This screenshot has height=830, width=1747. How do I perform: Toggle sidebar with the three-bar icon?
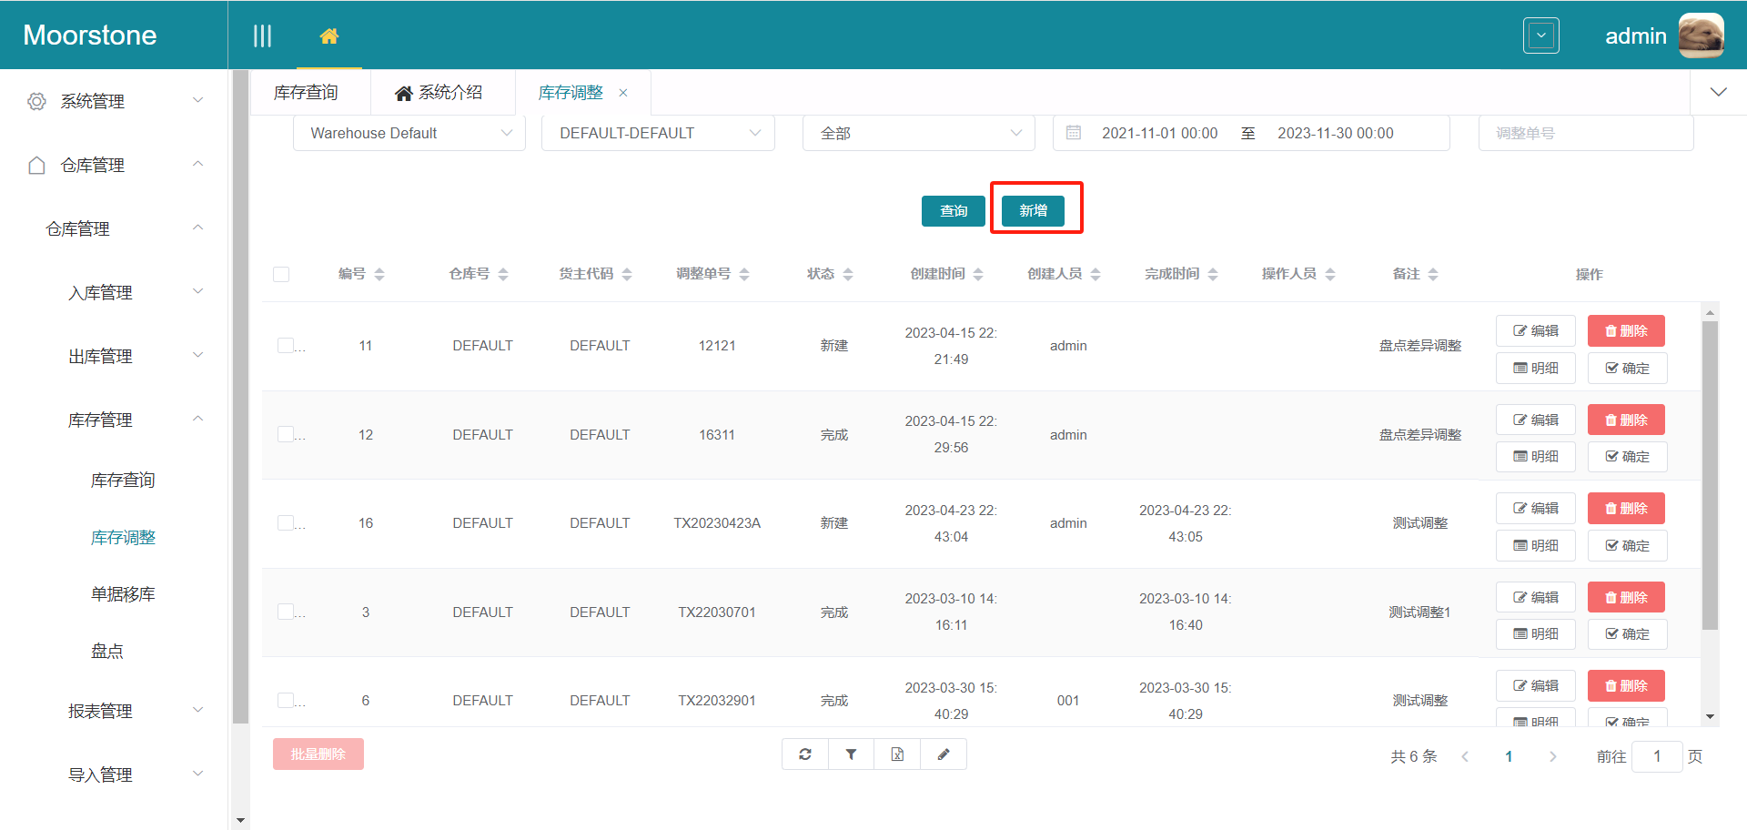262,35
